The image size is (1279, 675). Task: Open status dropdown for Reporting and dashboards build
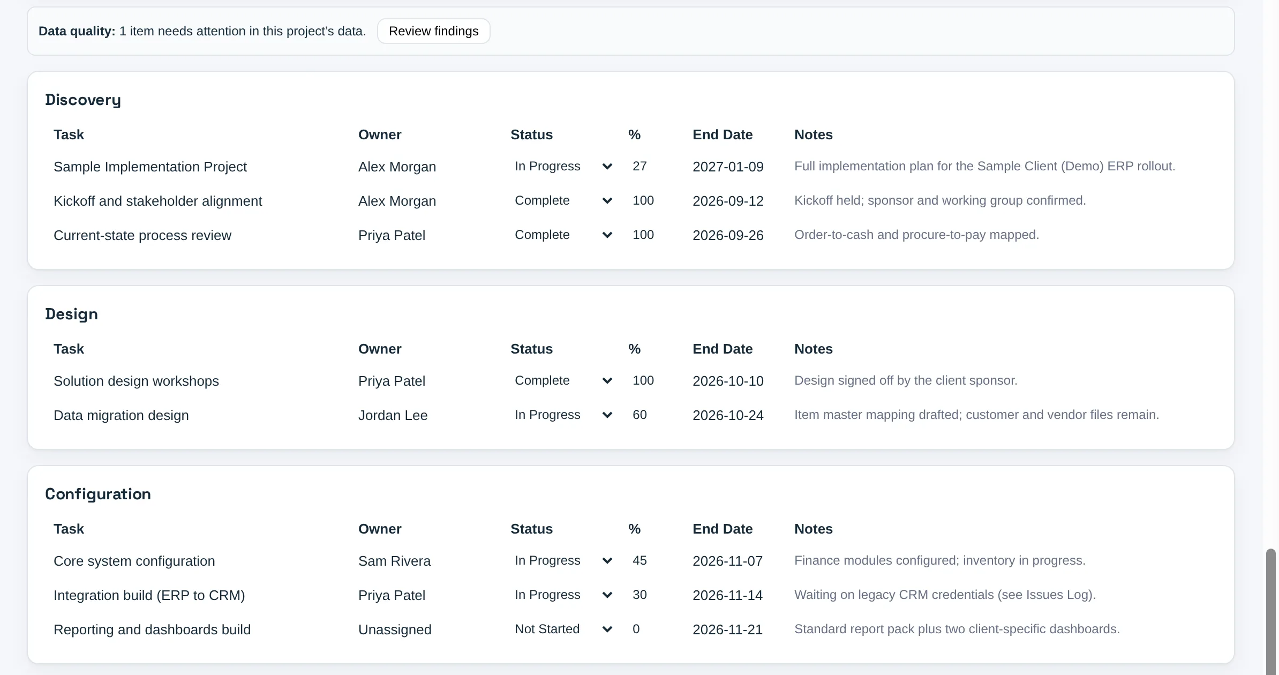pyautogui.click(x=563, y=629)
